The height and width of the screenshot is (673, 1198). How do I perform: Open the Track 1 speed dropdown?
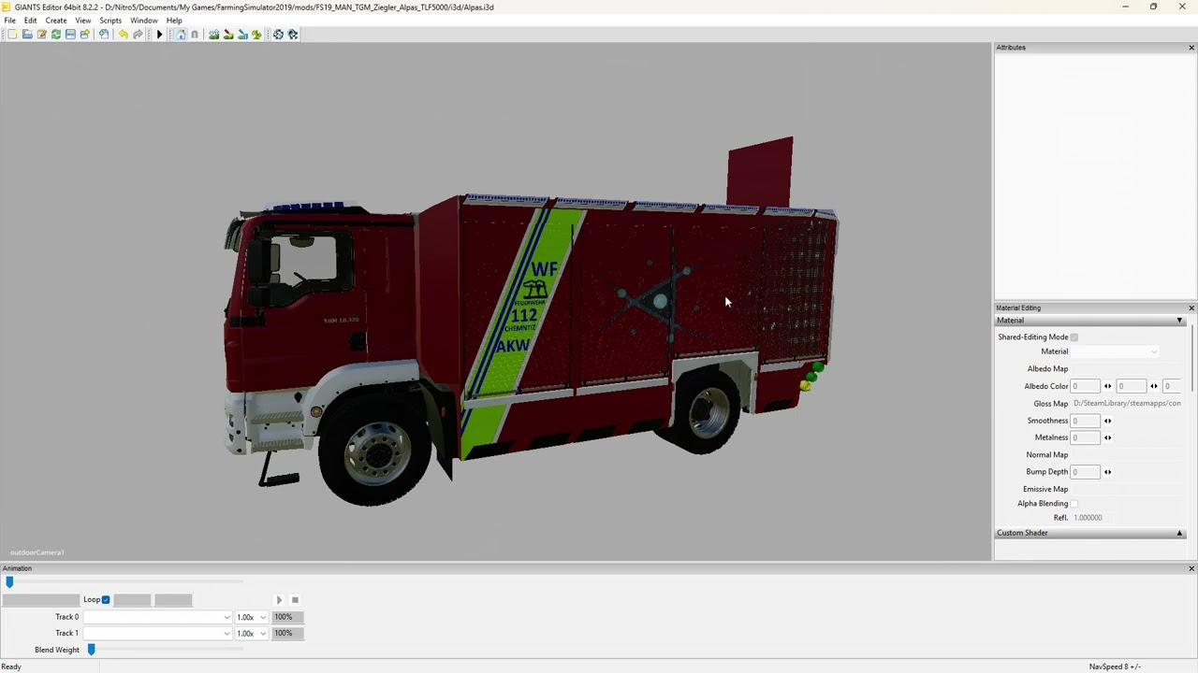point(251,634)
